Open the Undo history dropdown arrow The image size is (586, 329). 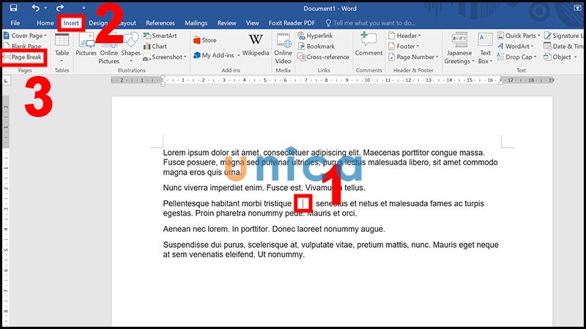(45, 8)
